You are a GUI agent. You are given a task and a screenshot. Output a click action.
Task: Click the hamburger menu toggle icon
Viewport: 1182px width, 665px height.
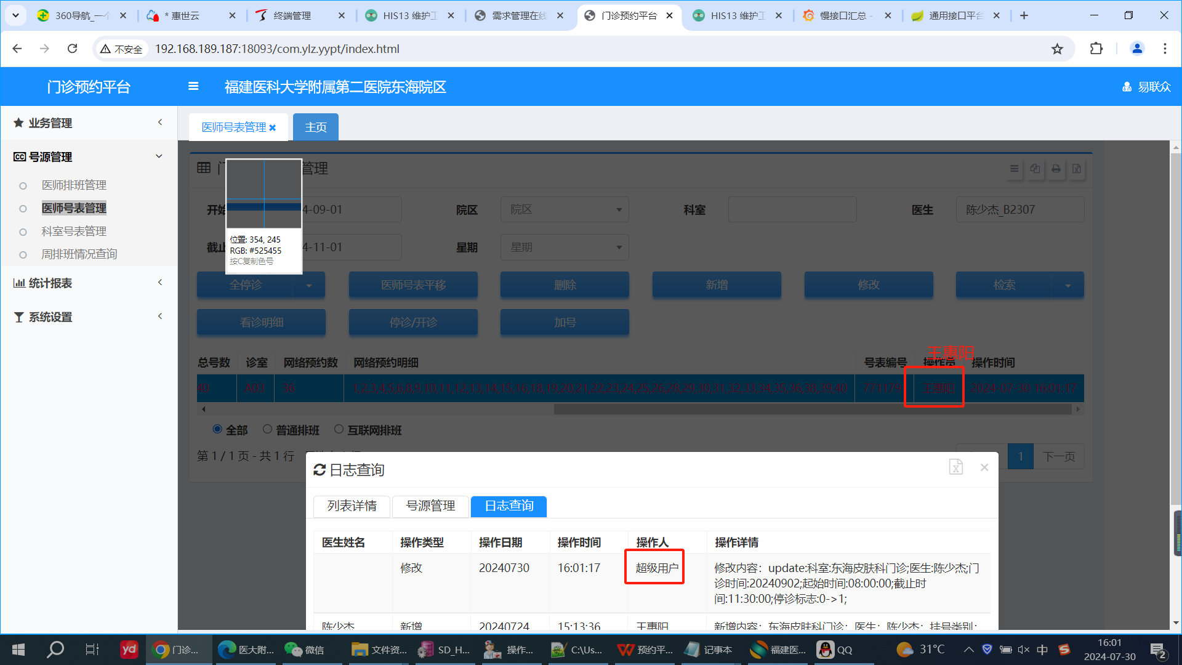(x=193, y=87)
